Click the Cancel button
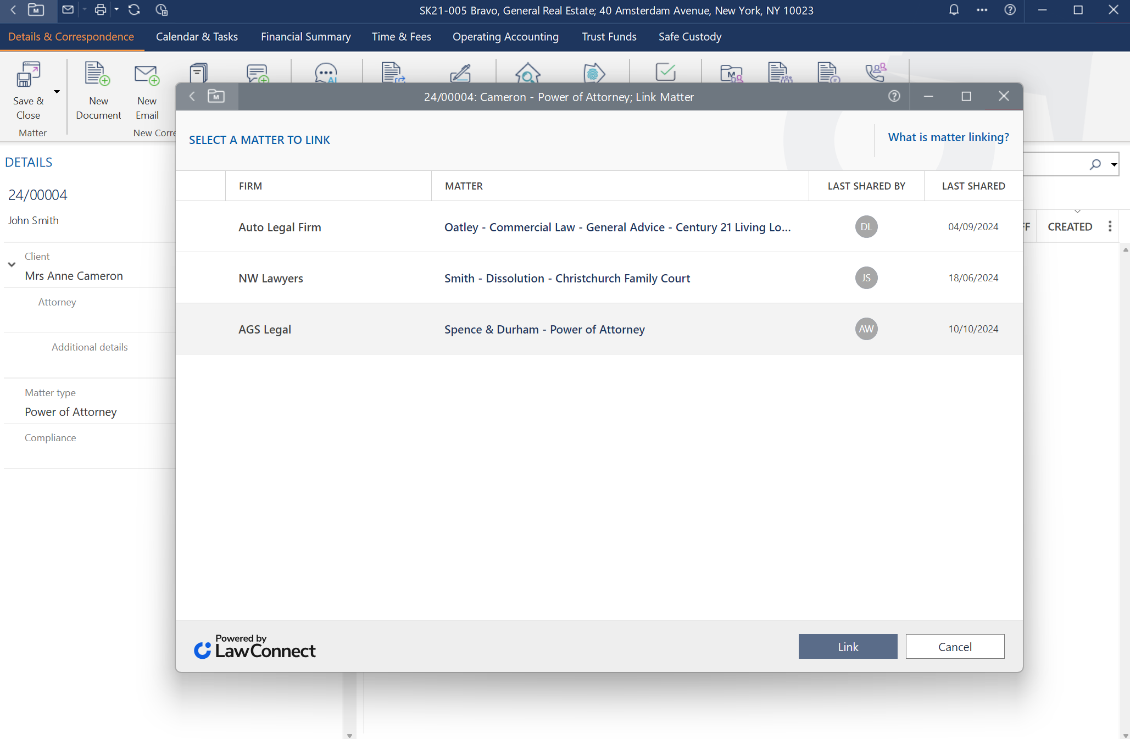The image size is (1130, 739). point(955,647)
